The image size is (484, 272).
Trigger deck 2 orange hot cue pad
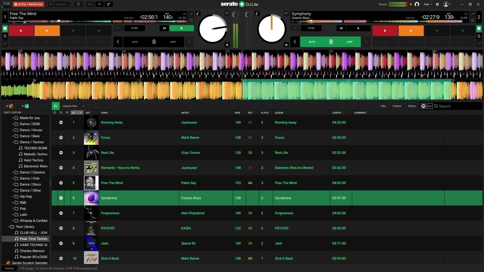pyautogui.click(x=411, y=31)
